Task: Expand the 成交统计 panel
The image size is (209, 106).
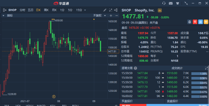Action: pyautogui.click(x=206, y=68)
